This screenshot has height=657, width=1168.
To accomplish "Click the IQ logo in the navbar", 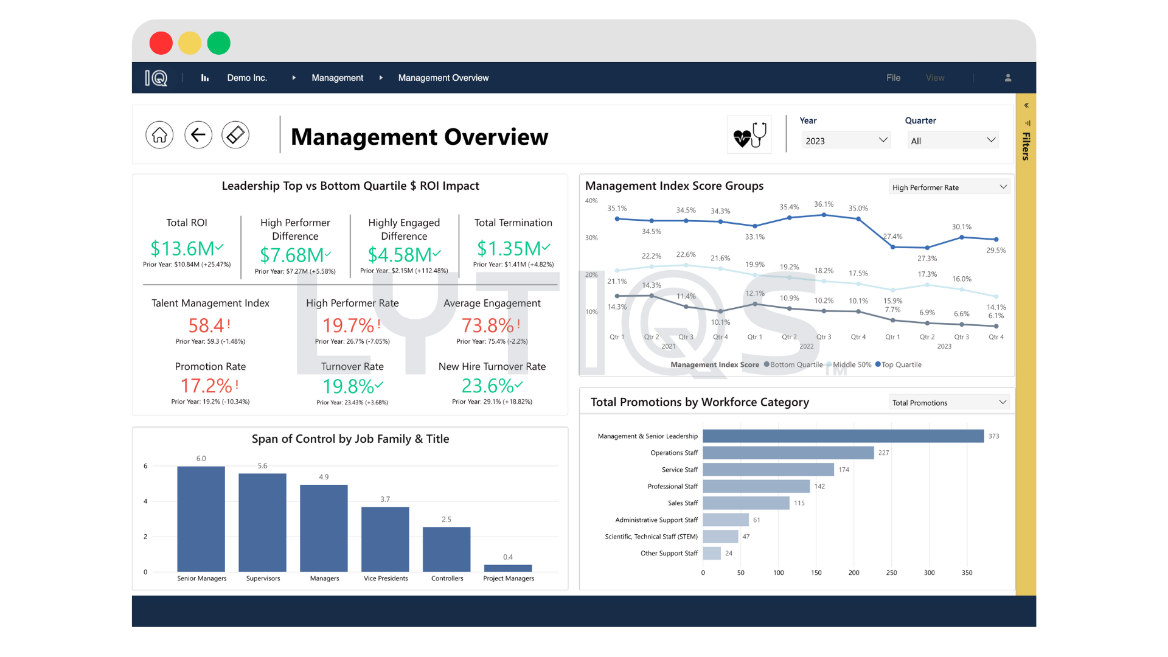I will [x=156, y=78].
